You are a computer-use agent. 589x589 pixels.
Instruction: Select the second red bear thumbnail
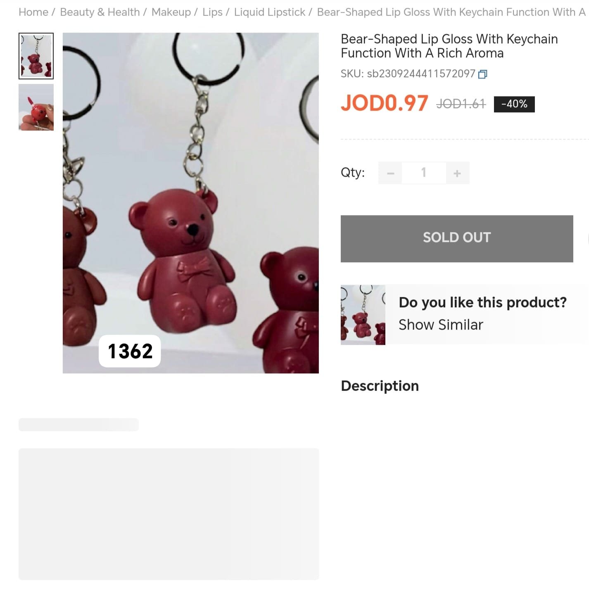pyautogui.click(x=36, y=107)
